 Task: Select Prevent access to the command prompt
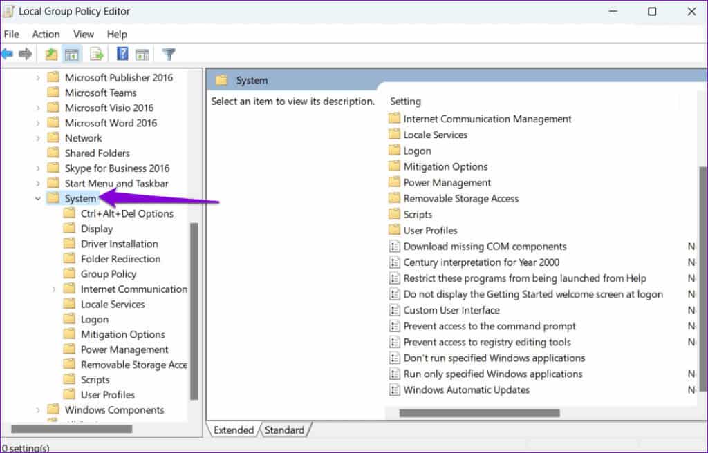[x=490, y=326]
